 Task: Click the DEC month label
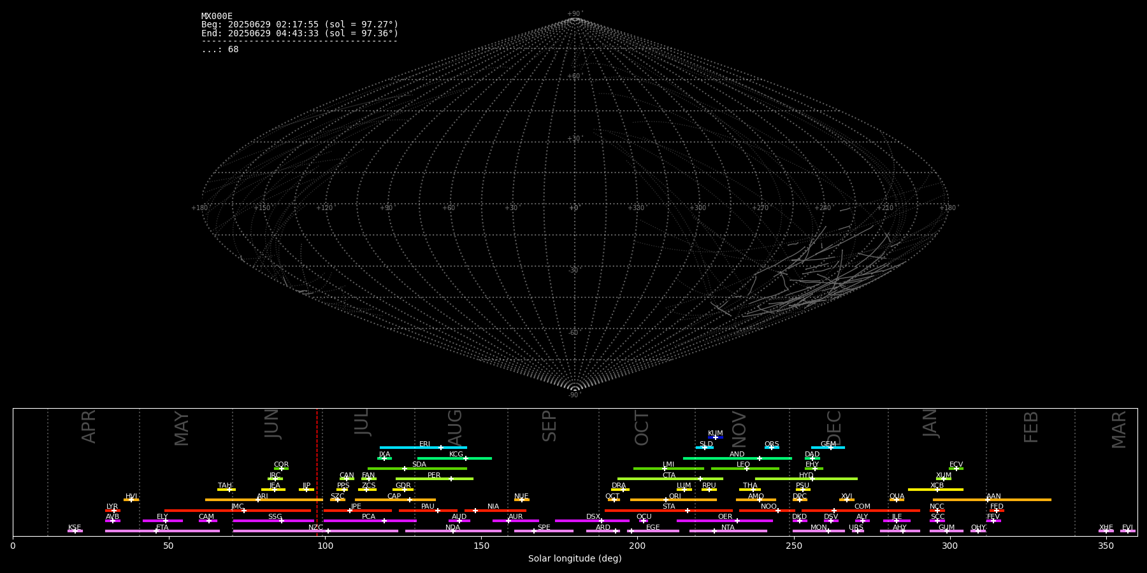point(834,428)
